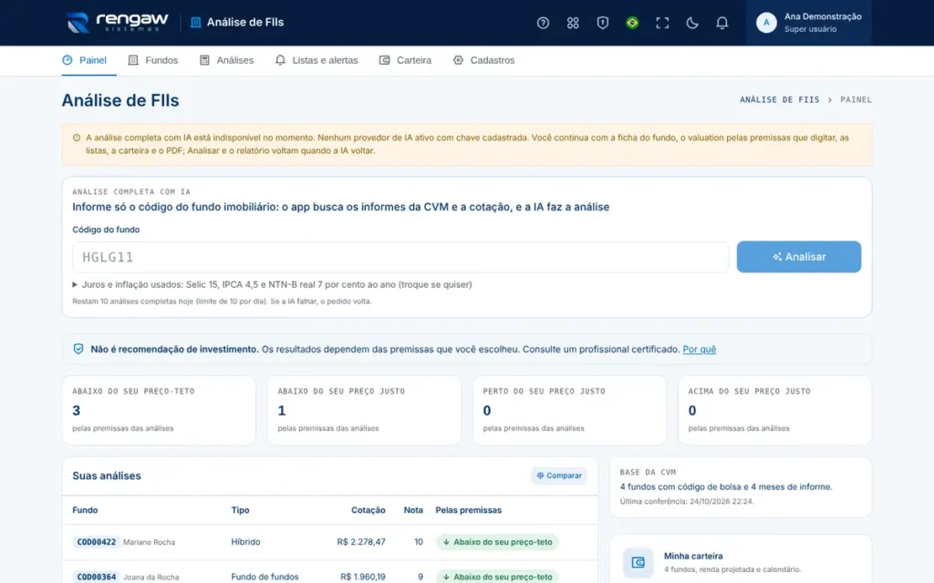The height and width of the screenshot is (583, 934).
Task: Click R$ 2.278,47 quotation value
Action: point(361,542)
